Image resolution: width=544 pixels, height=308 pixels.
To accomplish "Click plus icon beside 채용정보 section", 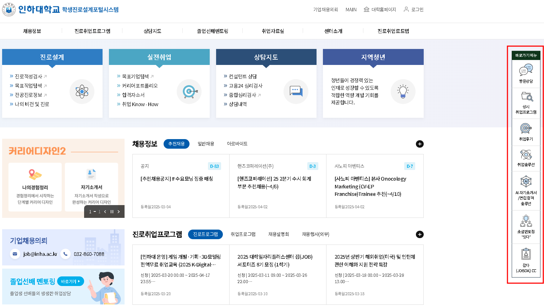I will coord(419,144).
